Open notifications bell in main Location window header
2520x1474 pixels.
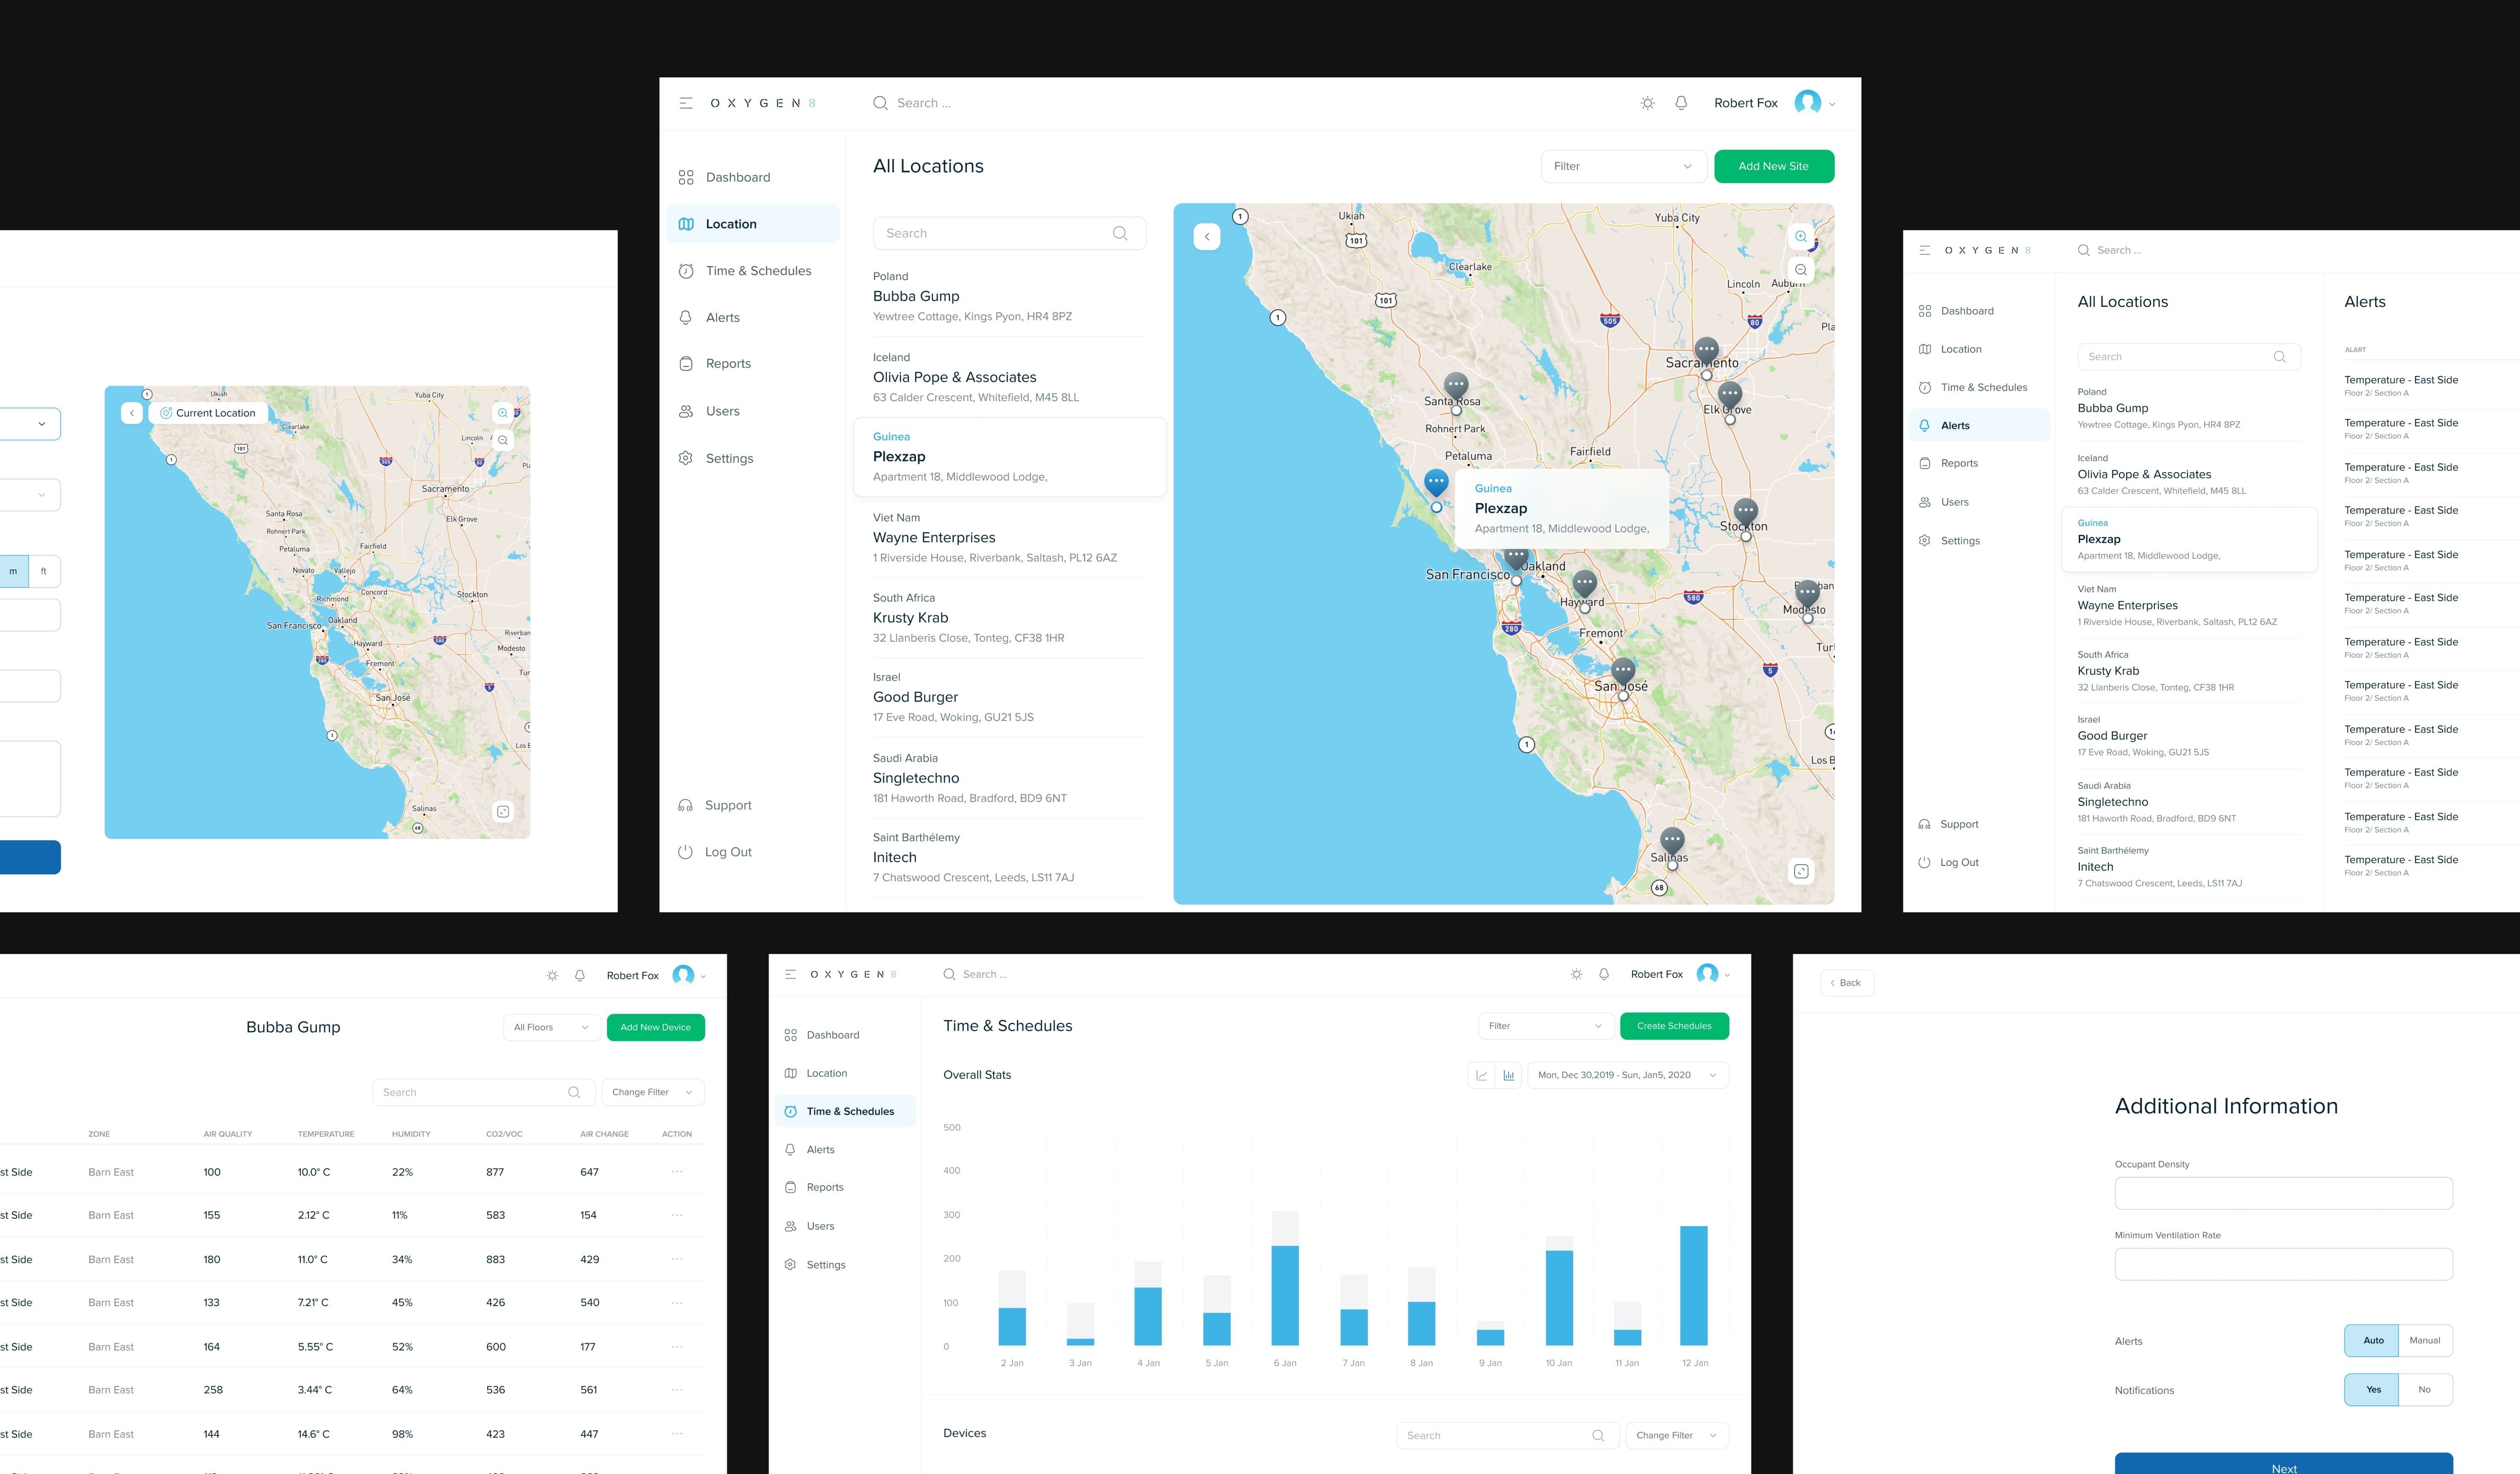point(1681,103)
